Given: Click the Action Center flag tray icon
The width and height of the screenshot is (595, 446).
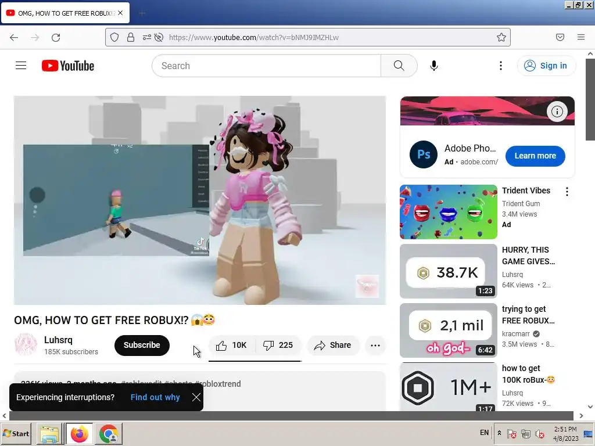Looking at the screenshot, I should coord(511,433).
